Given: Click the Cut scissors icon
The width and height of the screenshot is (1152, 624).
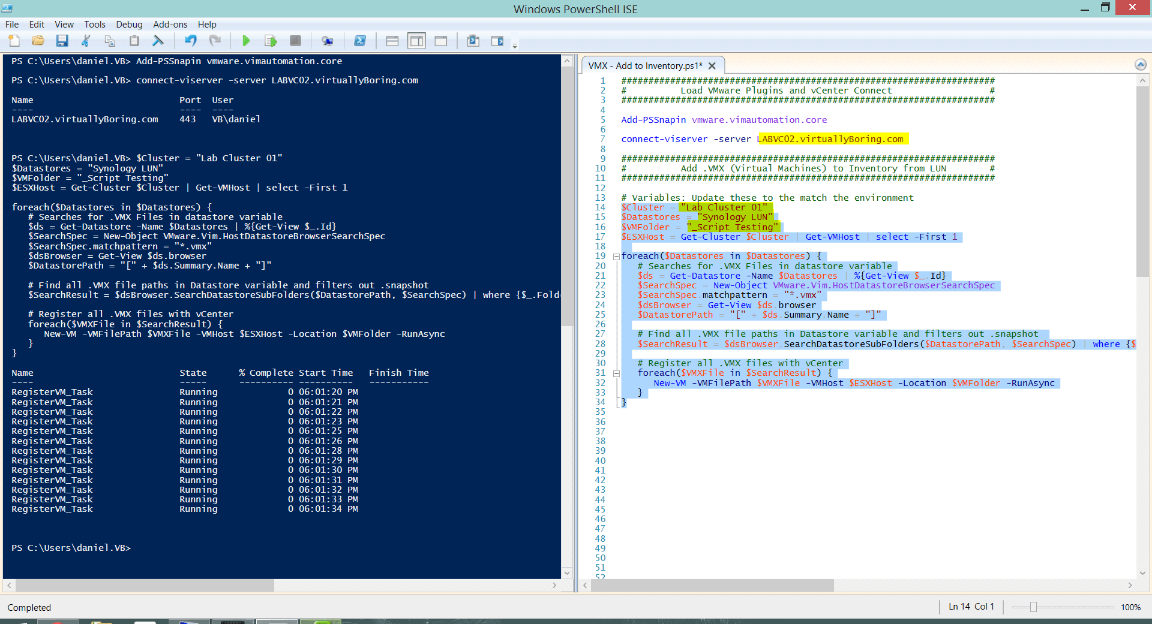Looking at the screenshot, I should point(86,41).
